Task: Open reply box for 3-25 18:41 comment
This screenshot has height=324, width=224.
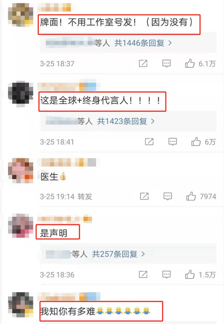Action: [172, 142]
